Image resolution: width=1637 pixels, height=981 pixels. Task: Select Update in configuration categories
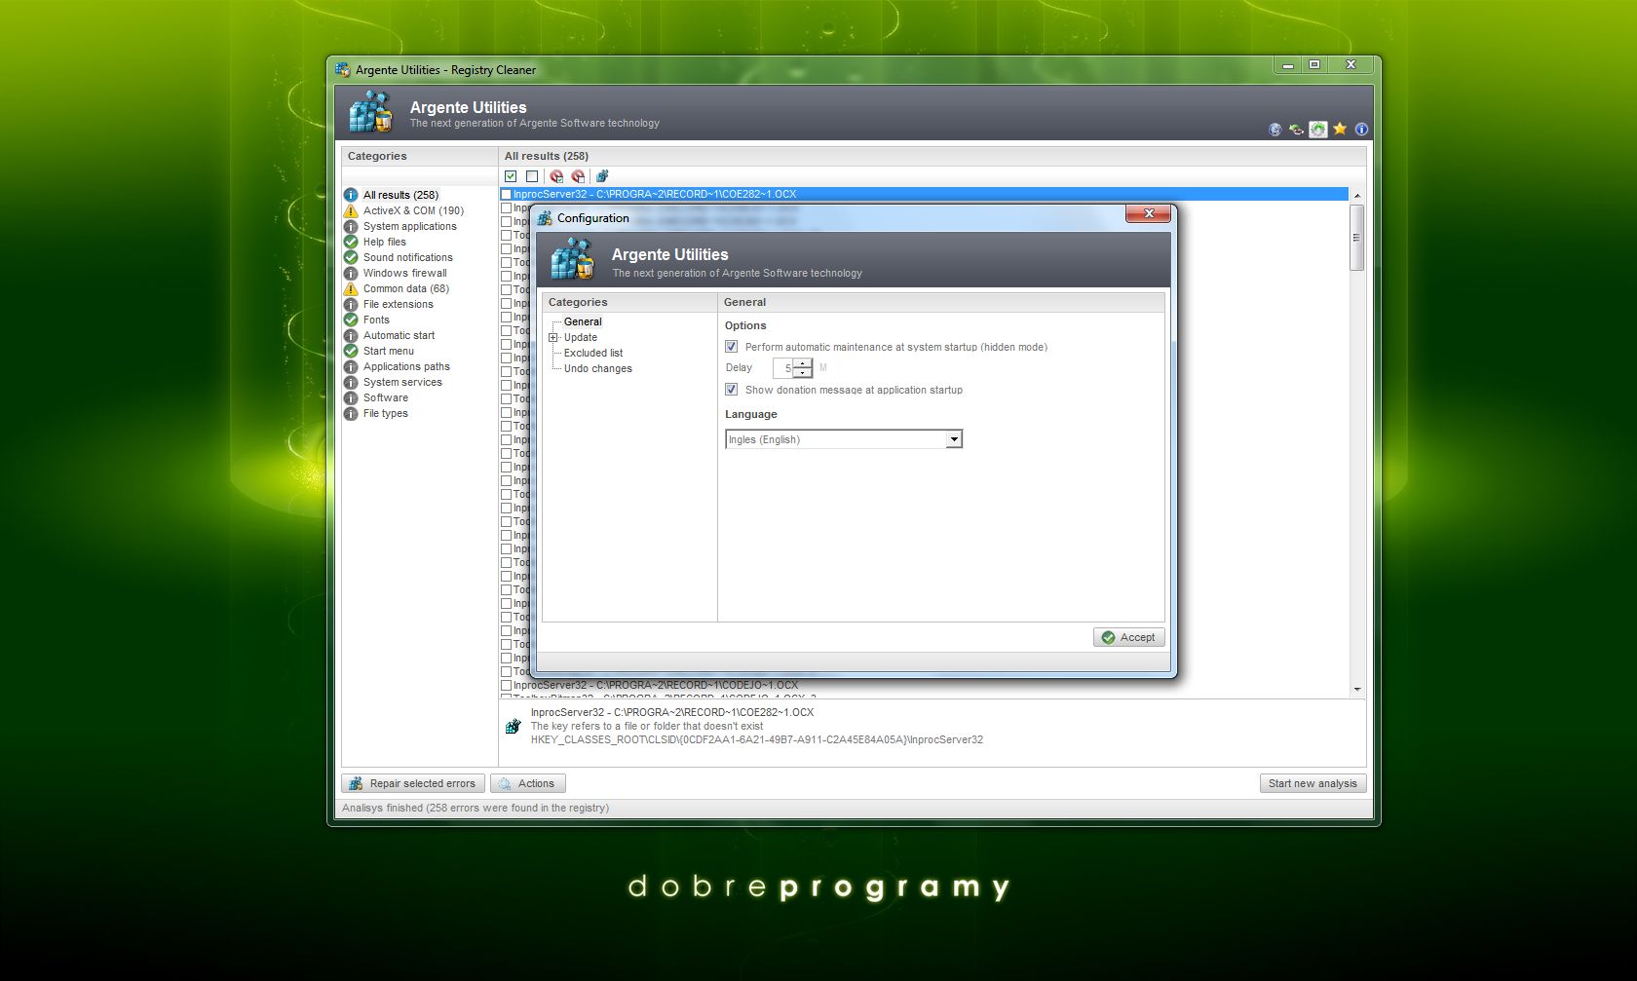tap(581, 337)
